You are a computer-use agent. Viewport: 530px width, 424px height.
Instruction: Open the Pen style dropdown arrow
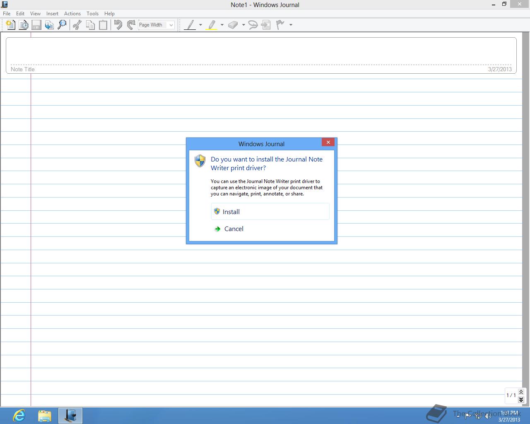(200, 25)
